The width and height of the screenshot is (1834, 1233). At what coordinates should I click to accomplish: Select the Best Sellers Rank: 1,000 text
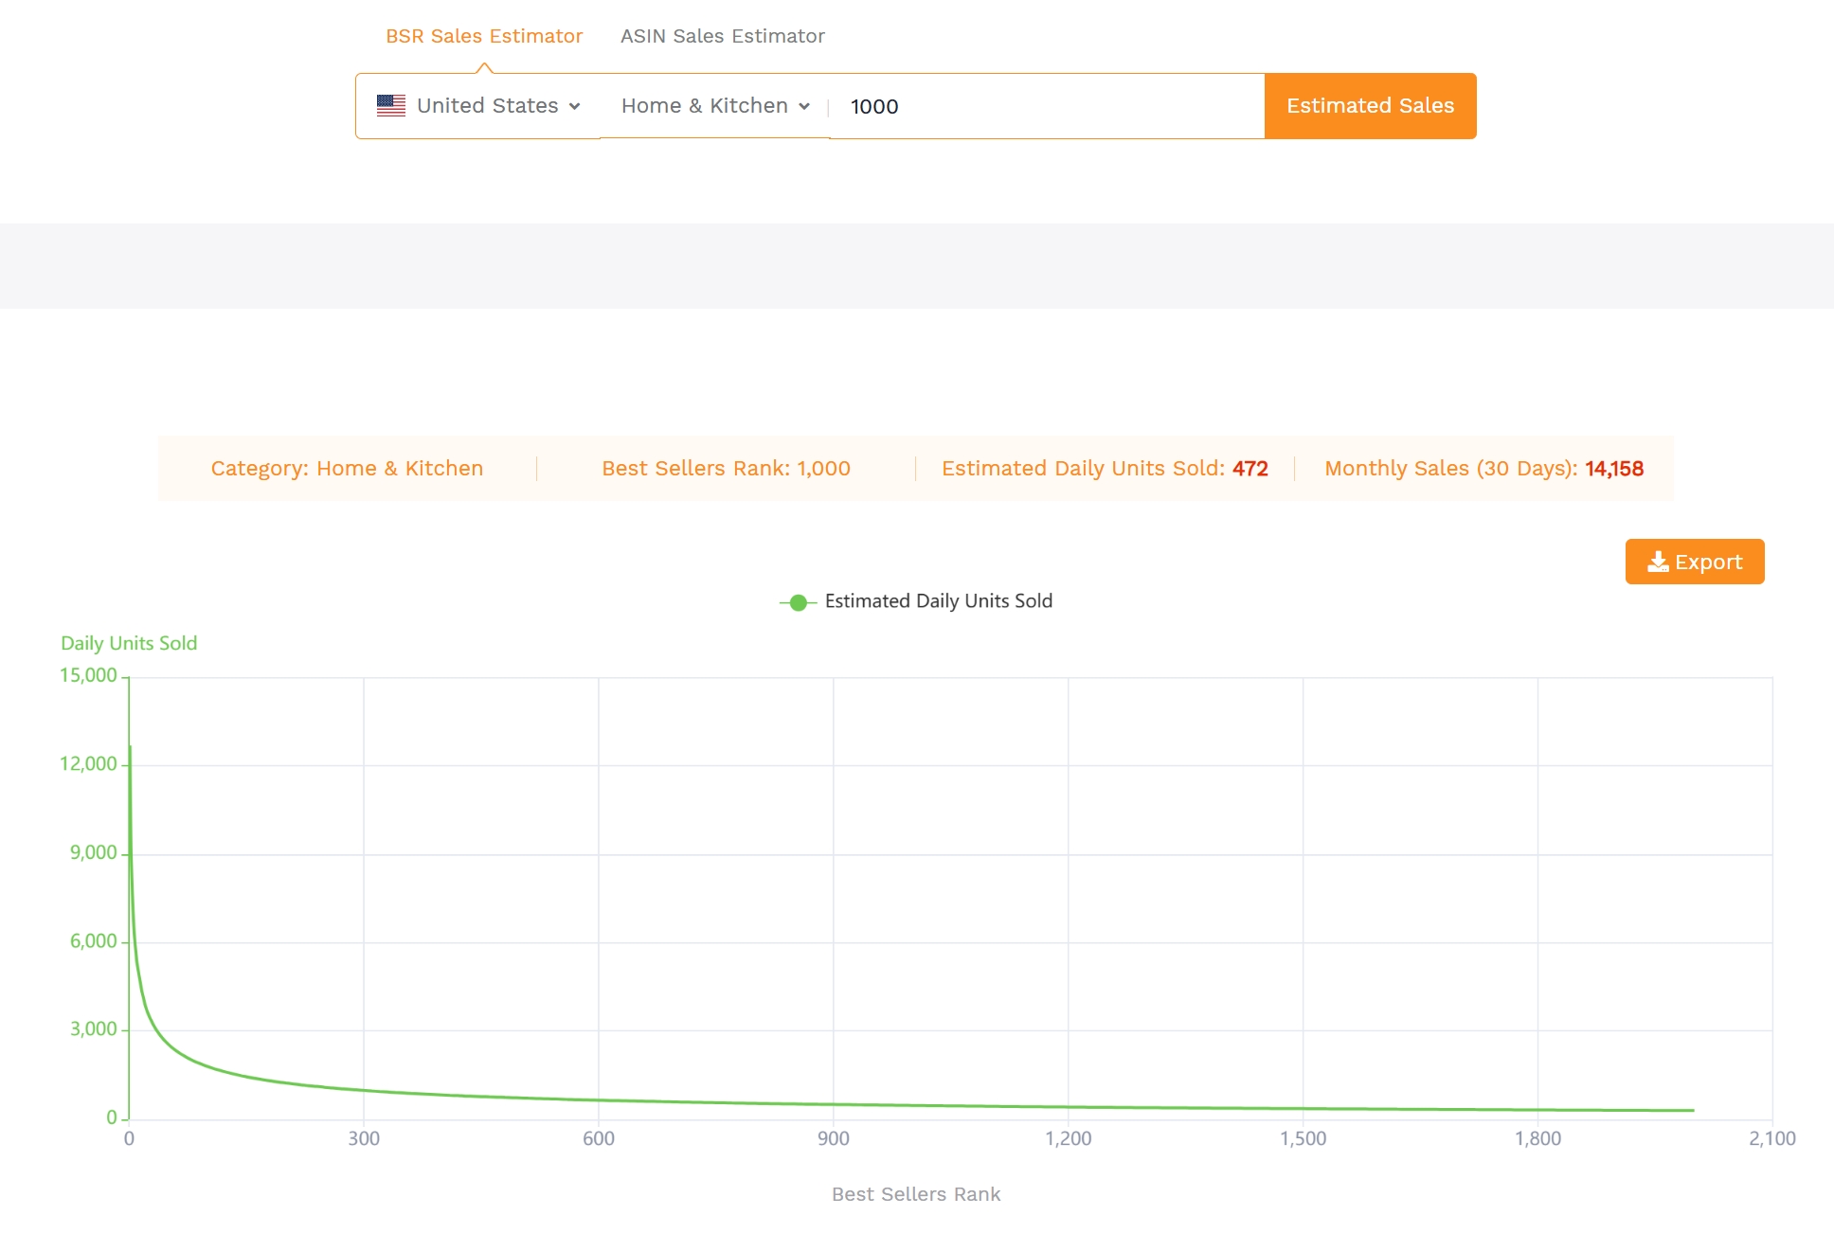(x=726, y=468)
